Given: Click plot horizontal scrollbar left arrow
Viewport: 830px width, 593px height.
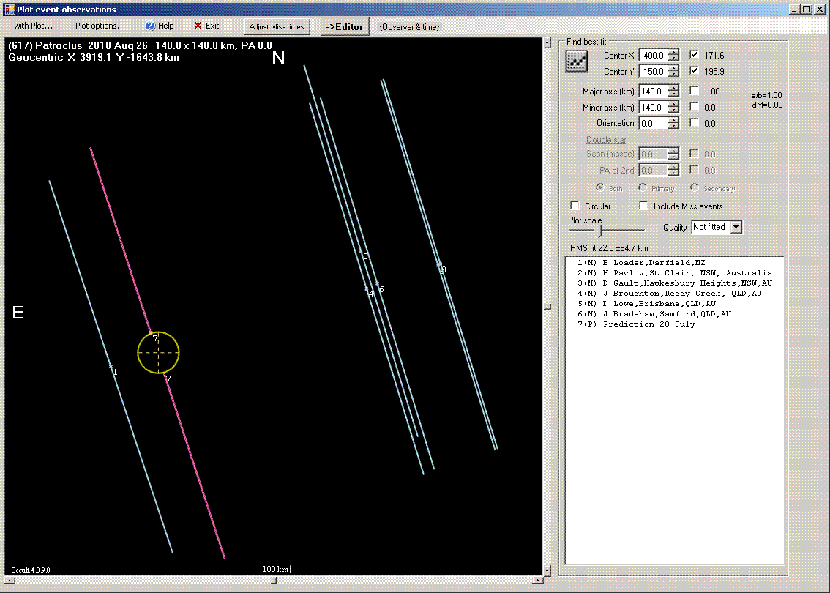Looking at the screenshot, I should tap(9, 581).
